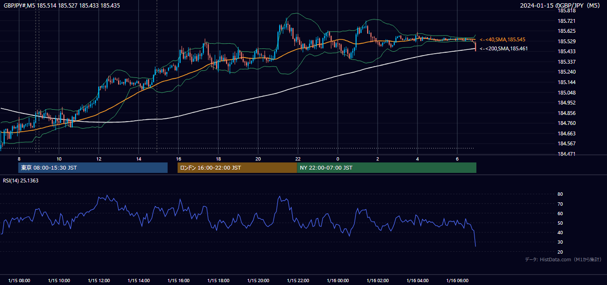Viewport: 607px width, 285px height.
Task: Click the '1/16 00:00' date label
Action: [x=338, y=281]
